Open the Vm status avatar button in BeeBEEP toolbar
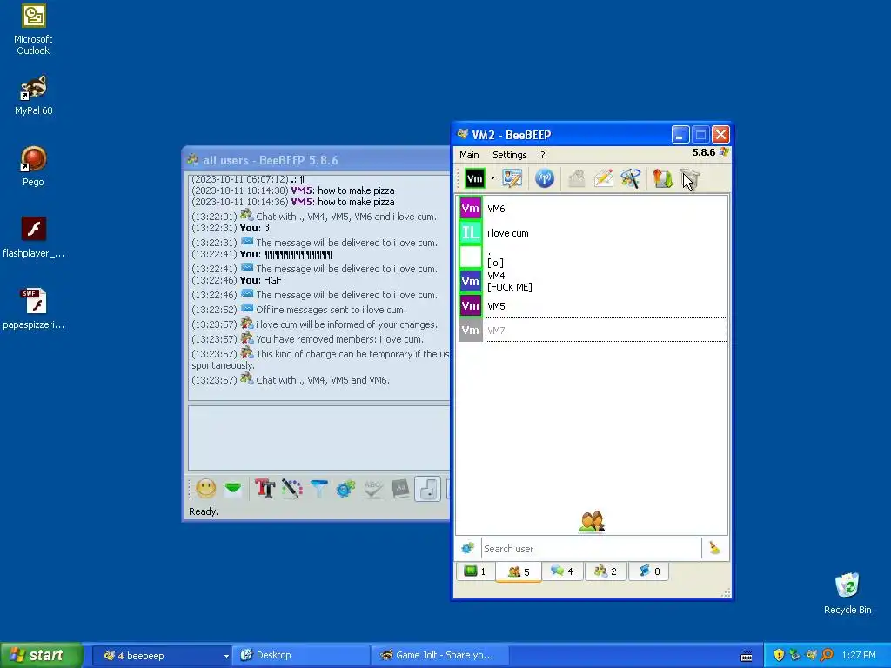The width and height of the screenshot is (891, 668). click(474, 178)
